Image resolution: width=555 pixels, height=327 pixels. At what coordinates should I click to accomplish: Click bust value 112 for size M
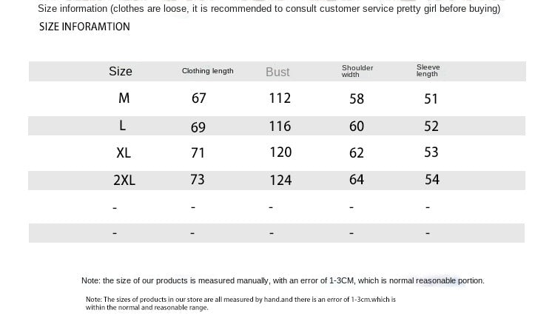pos(280,98)
